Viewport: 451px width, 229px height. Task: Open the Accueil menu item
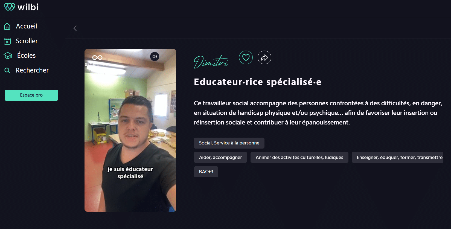coord(26,26)
